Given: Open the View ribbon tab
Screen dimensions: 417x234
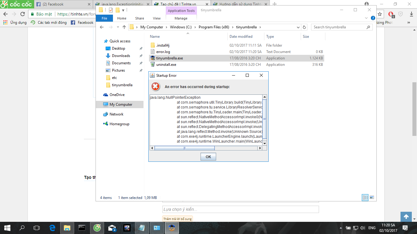Looking at the screenshot, I should point(157,18).
